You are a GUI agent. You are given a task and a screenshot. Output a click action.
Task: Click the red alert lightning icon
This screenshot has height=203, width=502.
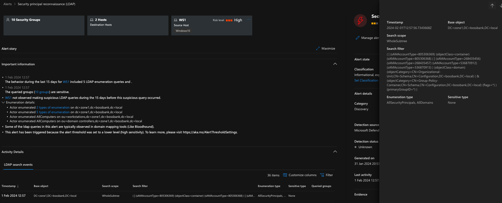pos(360,20)
